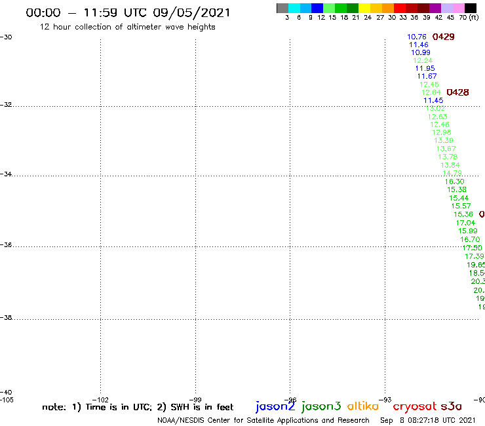The image size is (485, 426).
Task: Select the wave height value 10.76
Action: (x=417, y=37)
